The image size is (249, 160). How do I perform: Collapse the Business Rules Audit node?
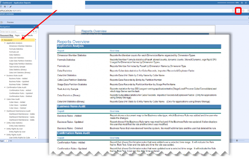pyautogui.click(x=5, y=76)
